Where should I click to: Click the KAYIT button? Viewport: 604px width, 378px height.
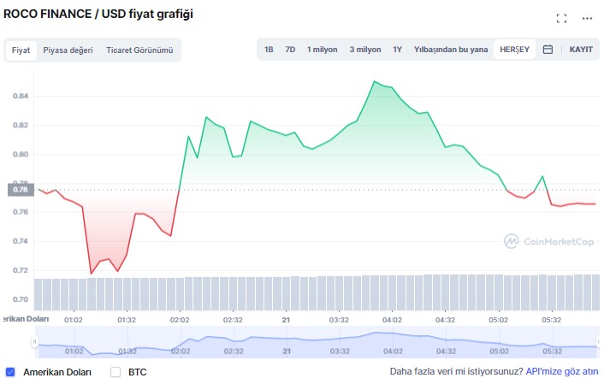(x=581, y=50)
